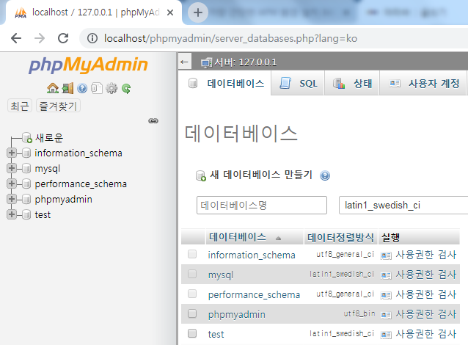Close the phpMyAdmin browser tab
Screen dimensions: 468x345
170,12
